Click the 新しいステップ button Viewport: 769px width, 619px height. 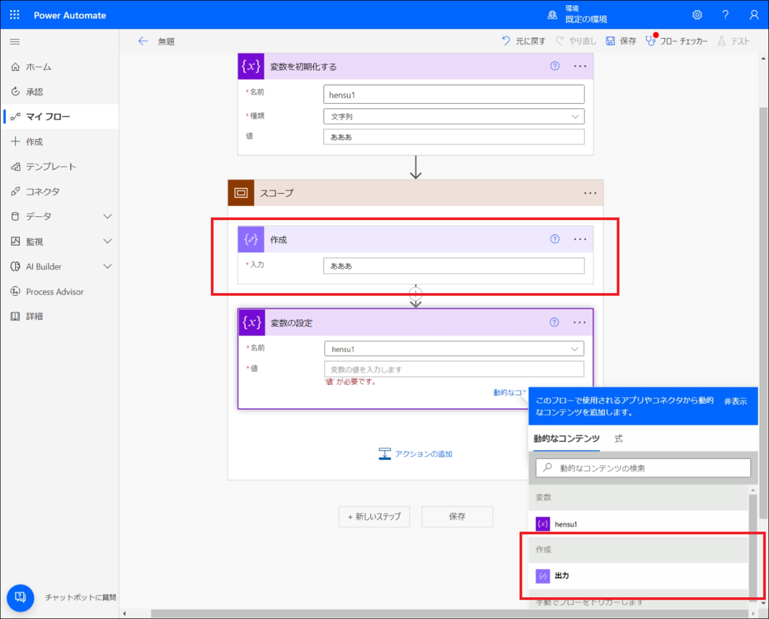point(374,516)
